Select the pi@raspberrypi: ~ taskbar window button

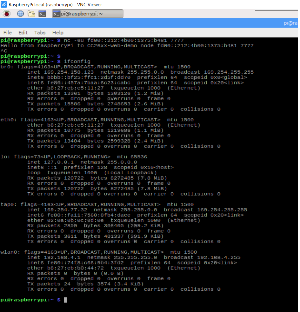tap(88, 14)
